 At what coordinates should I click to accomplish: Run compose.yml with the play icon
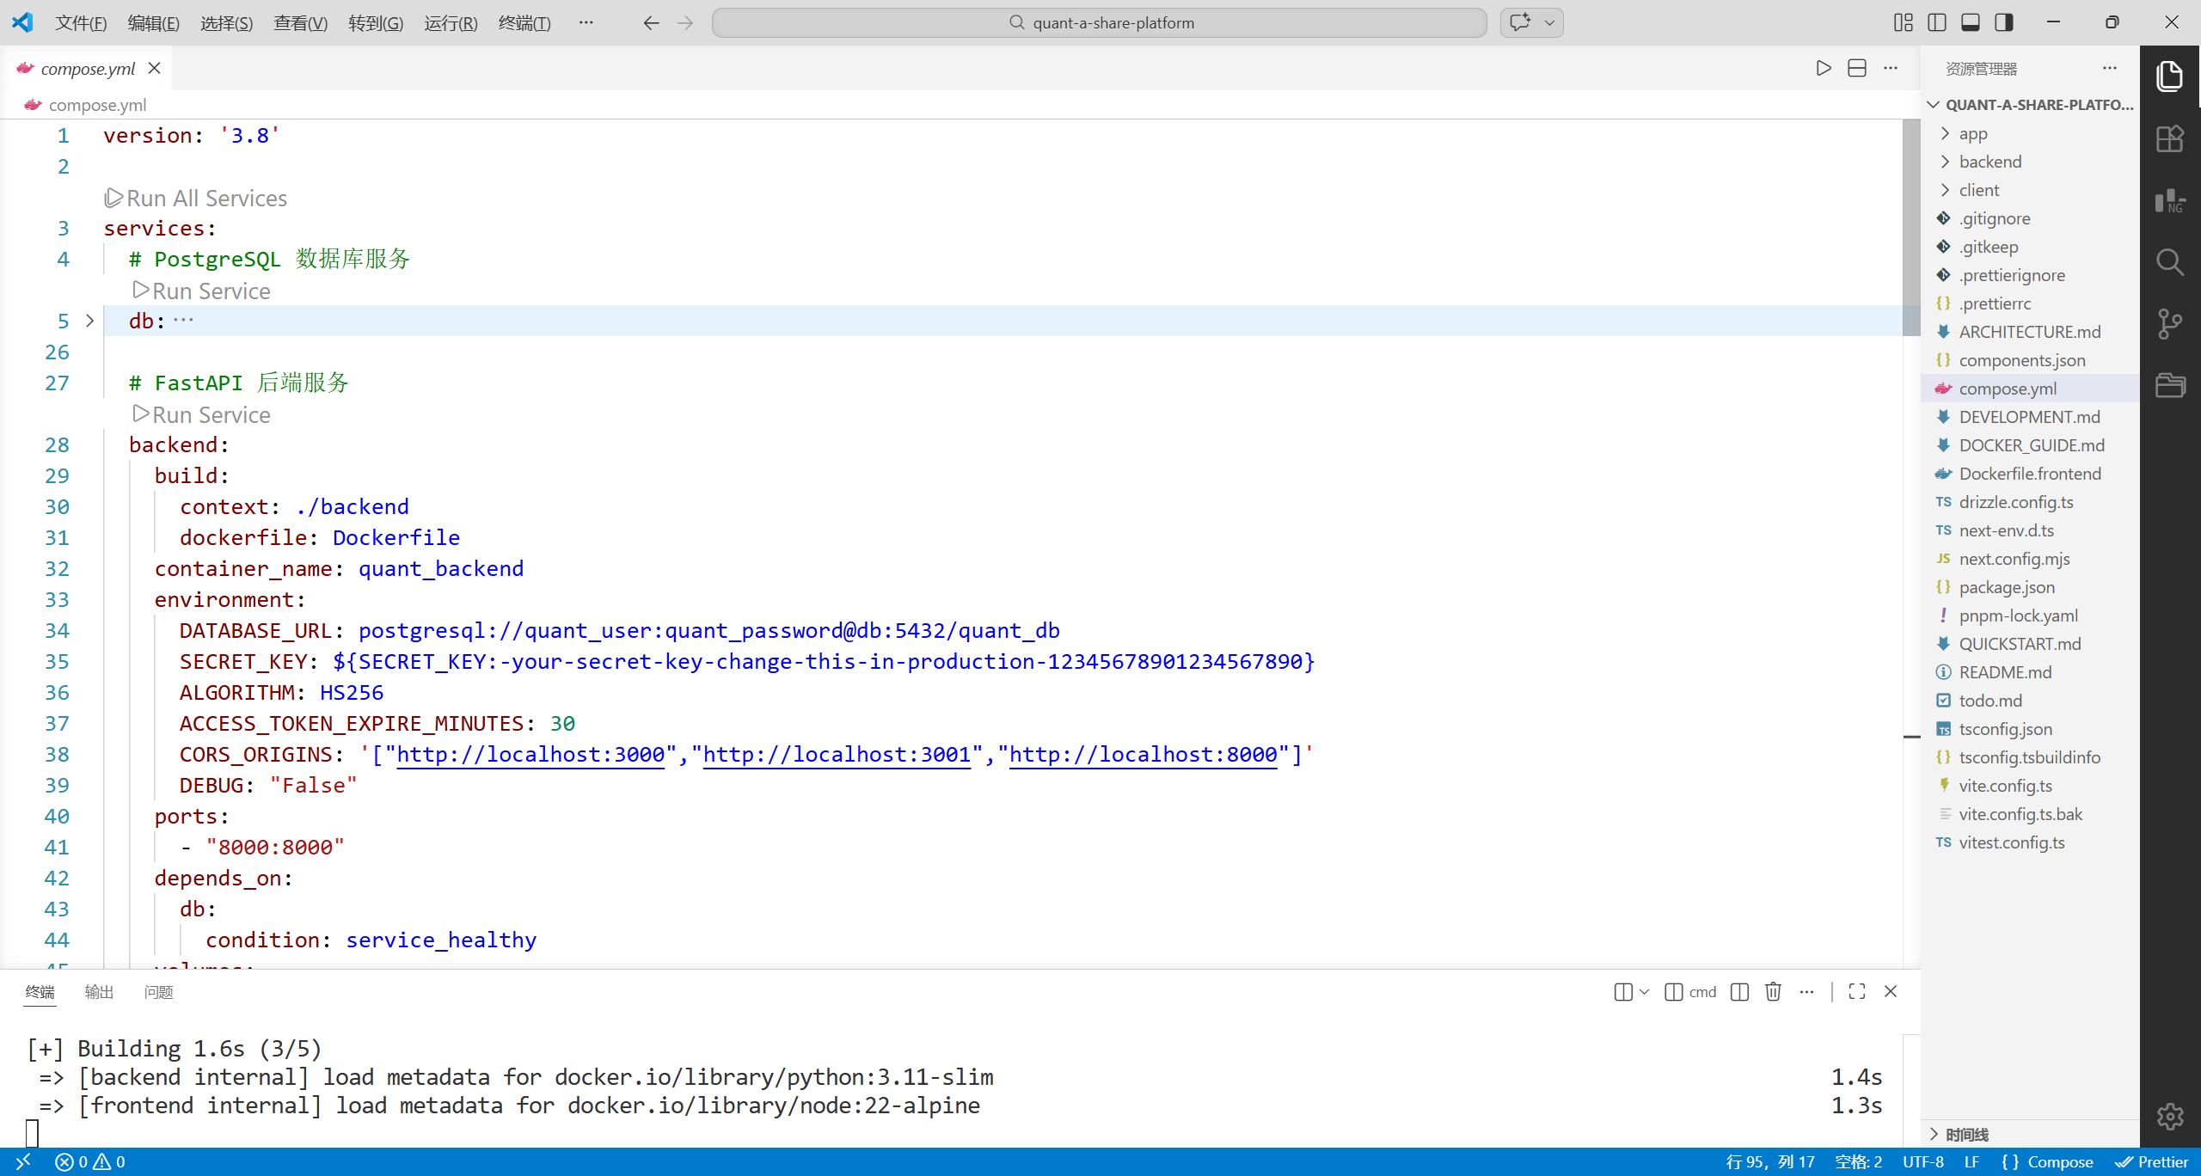[1823, 68]
